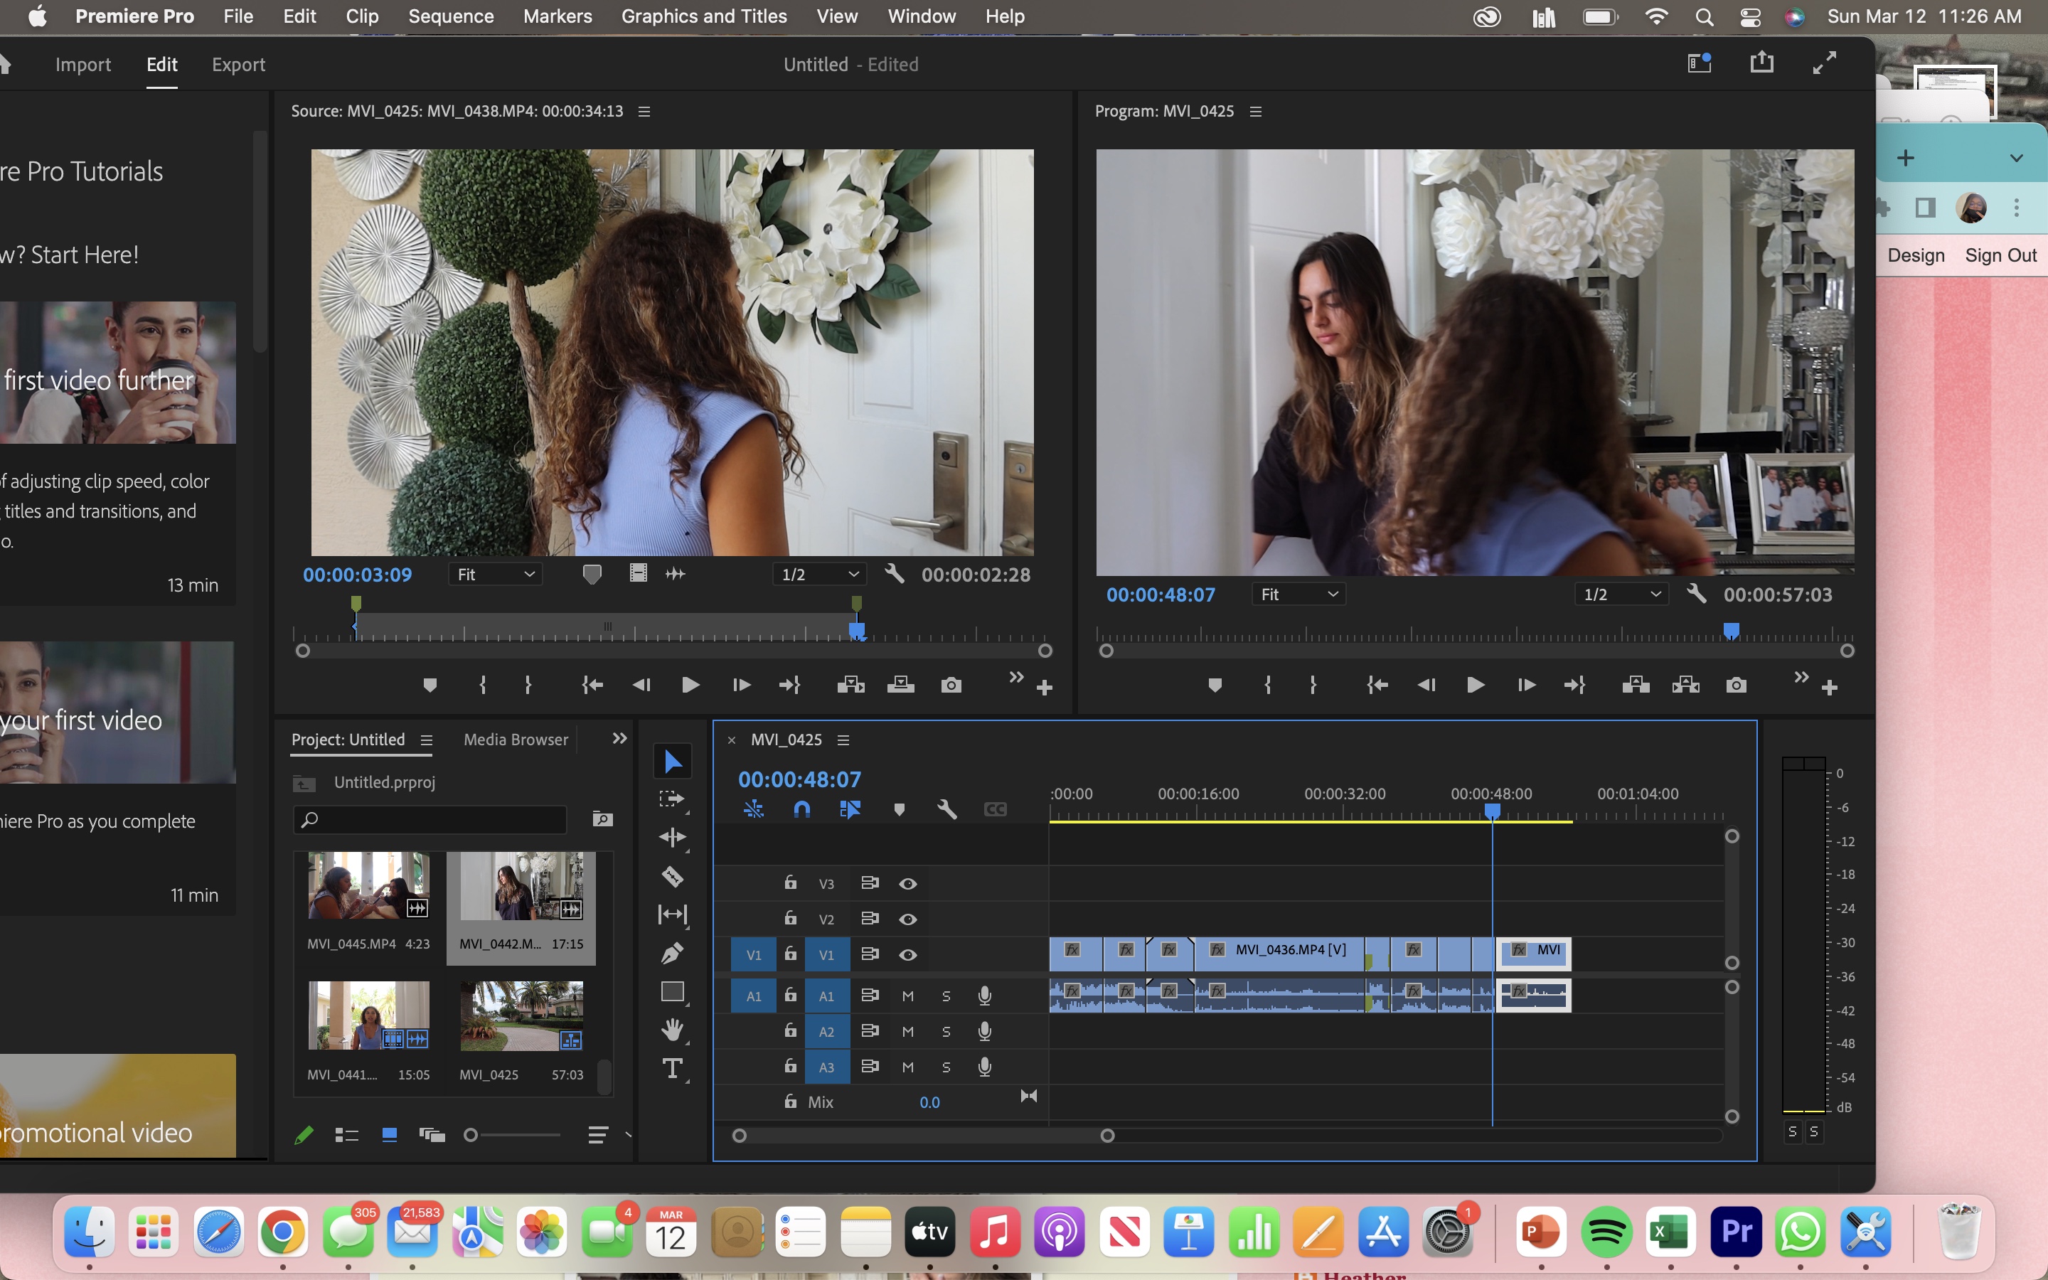This screenshot has width=2048, height=1280.
Task: Click Design link in browser window
Action: pos(1916,256)
